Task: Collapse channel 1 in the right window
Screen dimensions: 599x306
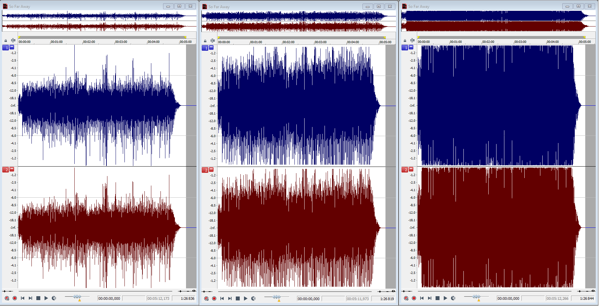Action: [411, 47]
